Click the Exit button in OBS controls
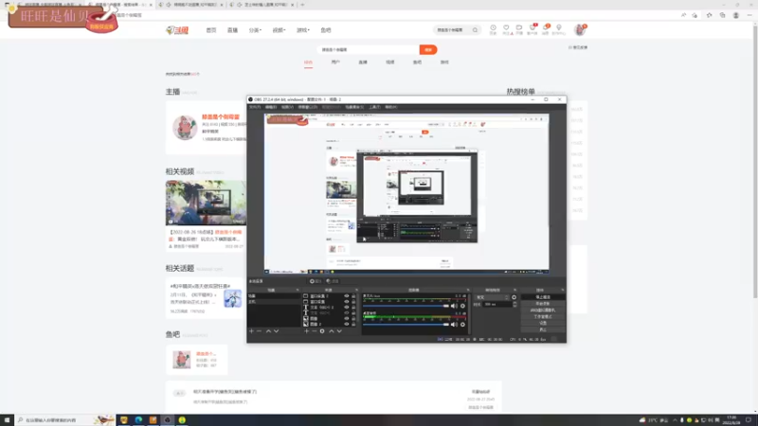This screenshot has width=758, height=426. tap(543, 329)
